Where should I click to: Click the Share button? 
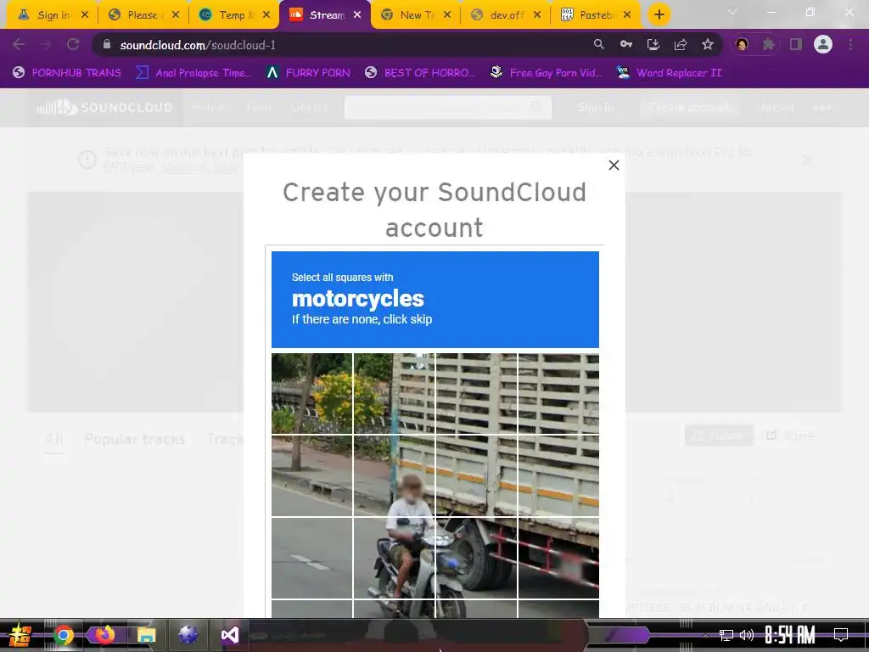(790, 436)
